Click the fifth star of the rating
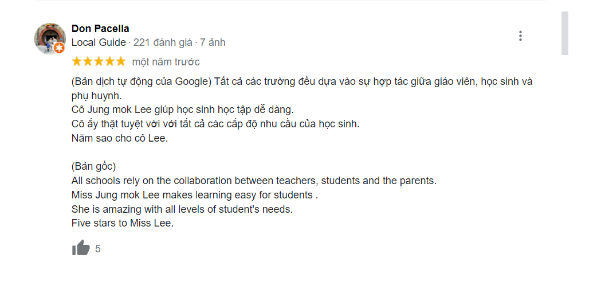This screenshot has height=285, width=601. click(x=120, y=61)
